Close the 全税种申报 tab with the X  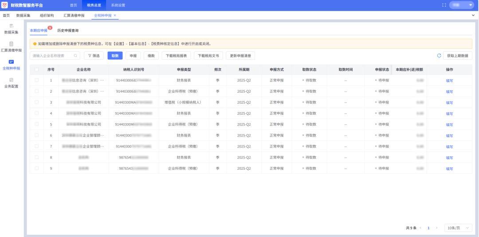click(x=115, y=16)
